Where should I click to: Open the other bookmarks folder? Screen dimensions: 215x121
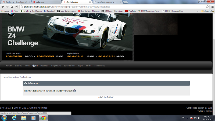point(207,11)
